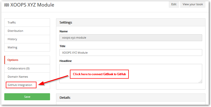
Task: Click the Edit button
Action: click(174, 5)
